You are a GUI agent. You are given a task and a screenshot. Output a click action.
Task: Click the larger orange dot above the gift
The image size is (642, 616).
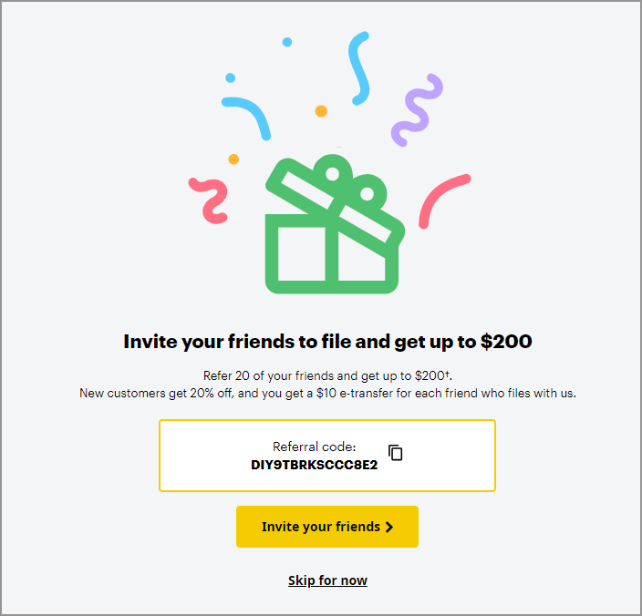pos(321,111)
